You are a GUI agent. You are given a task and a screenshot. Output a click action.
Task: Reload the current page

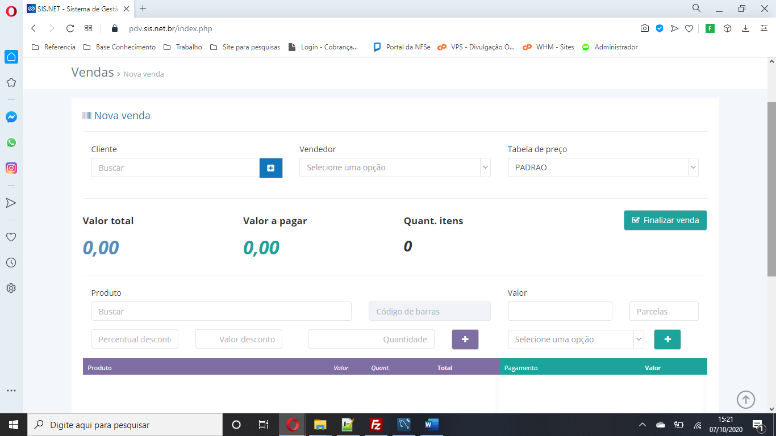tap(70, 28)
